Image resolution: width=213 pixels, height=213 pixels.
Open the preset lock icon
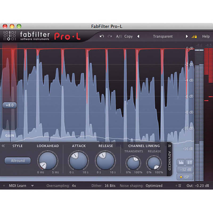pos(195,36)
